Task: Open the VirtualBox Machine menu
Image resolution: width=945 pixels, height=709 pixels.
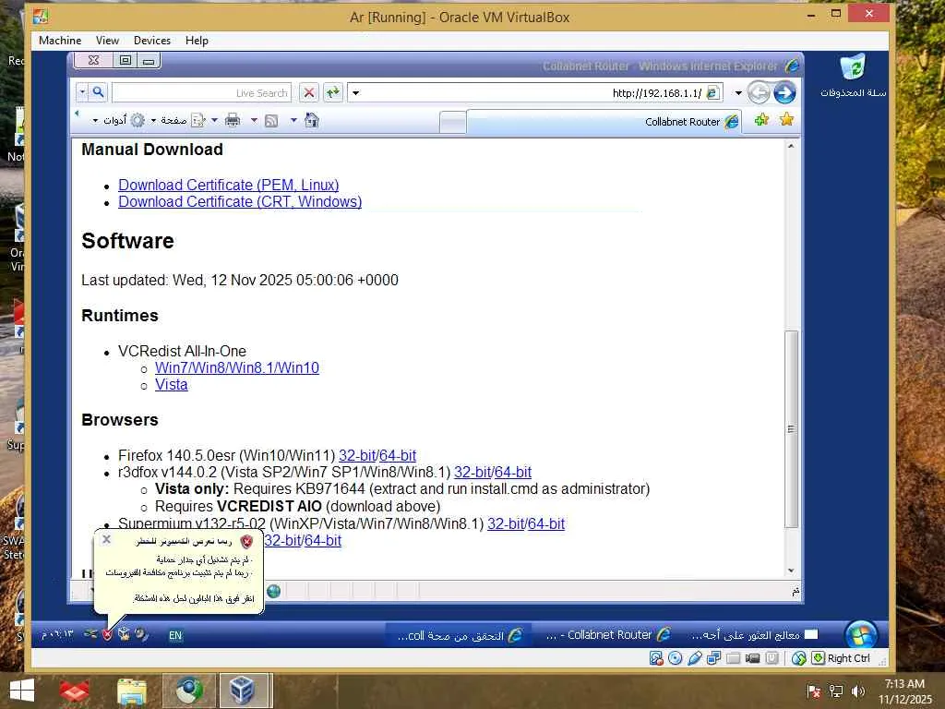Action: pyautogui.click(x=60, y=41)
